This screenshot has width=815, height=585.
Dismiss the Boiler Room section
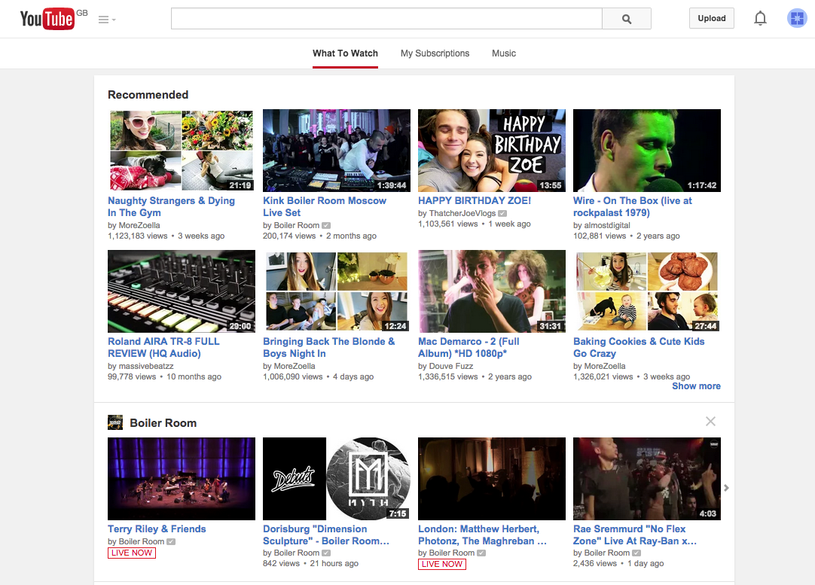[710, 422]
